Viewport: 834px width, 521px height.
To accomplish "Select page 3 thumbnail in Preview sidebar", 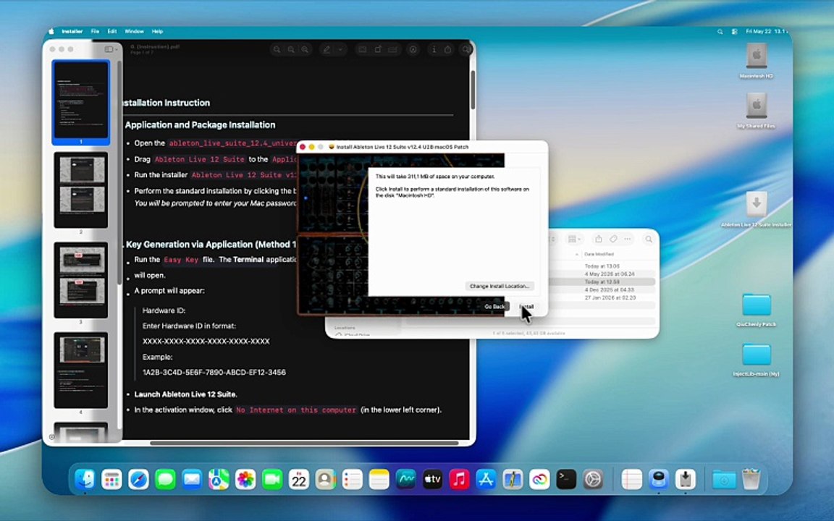I will [x=81, y=280].
